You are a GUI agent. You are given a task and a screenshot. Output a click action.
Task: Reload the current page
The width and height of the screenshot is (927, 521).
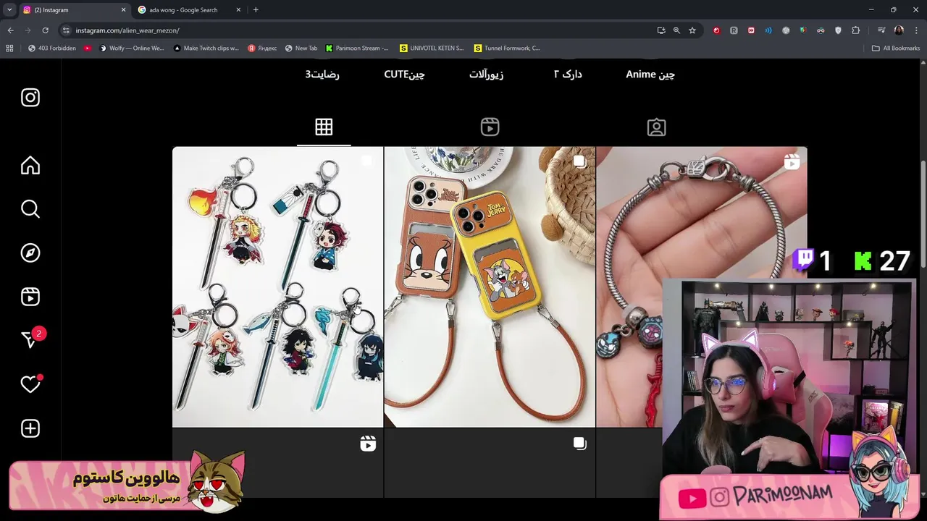coord(45,30)
